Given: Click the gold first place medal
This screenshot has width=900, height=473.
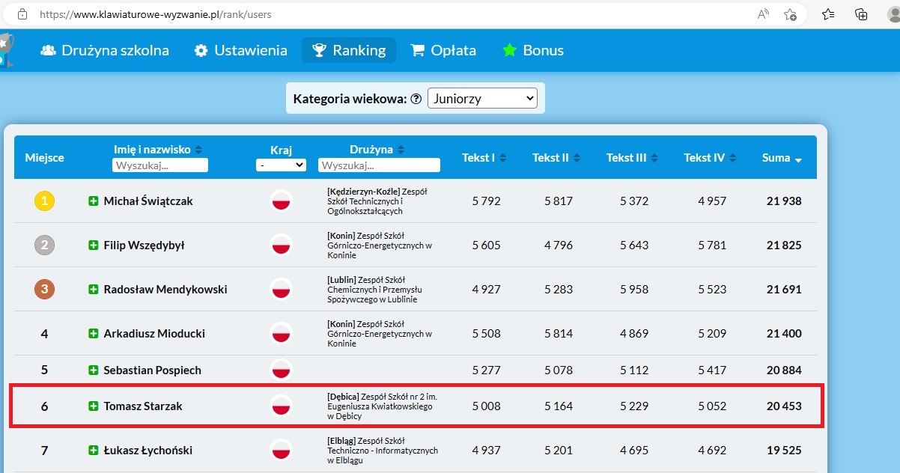Looking at the screenshot, I should [44, 201].
